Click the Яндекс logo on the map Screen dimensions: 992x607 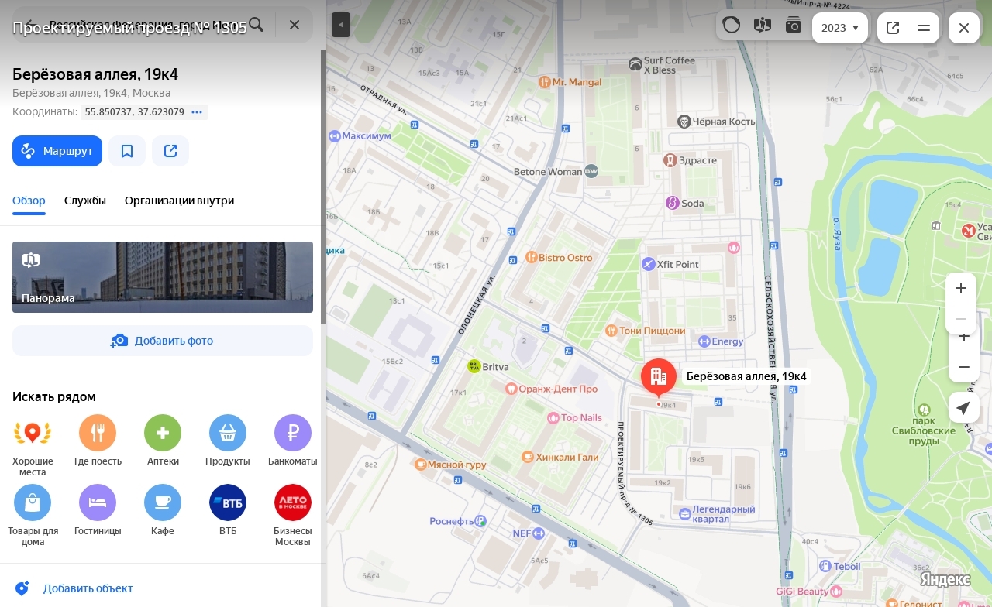point(945,579)
